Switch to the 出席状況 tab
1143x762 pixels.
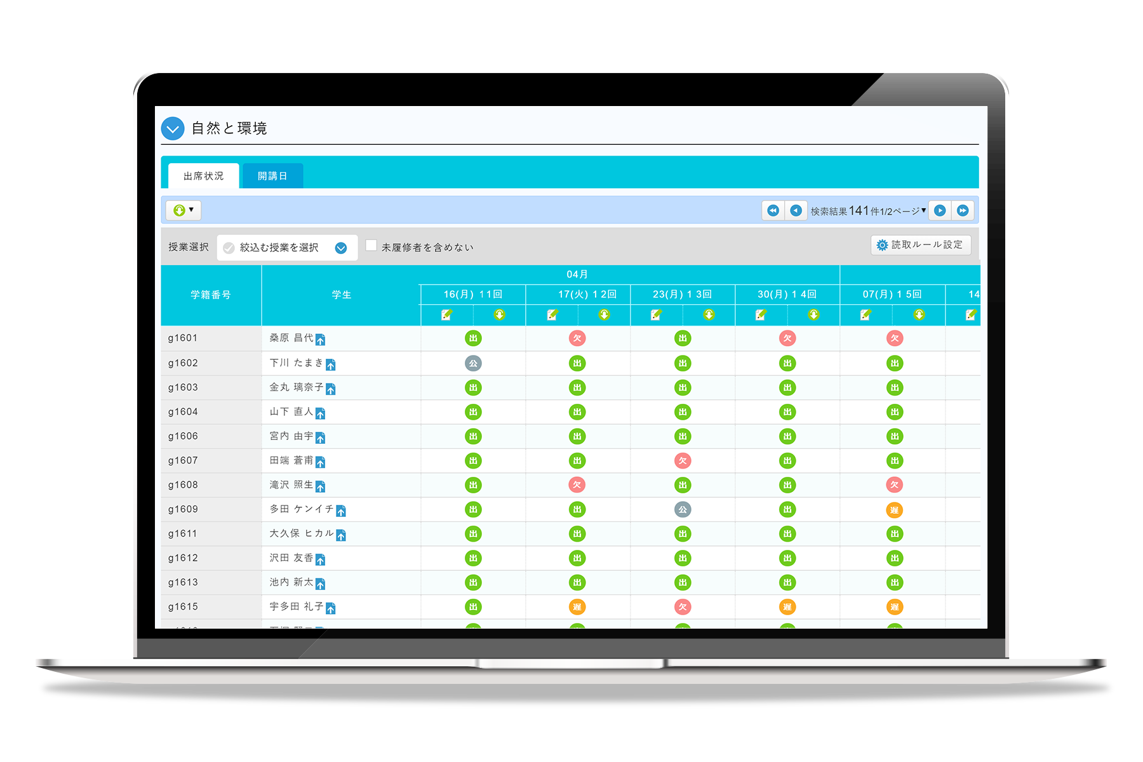pyautogui.click(x=203, y=176)
